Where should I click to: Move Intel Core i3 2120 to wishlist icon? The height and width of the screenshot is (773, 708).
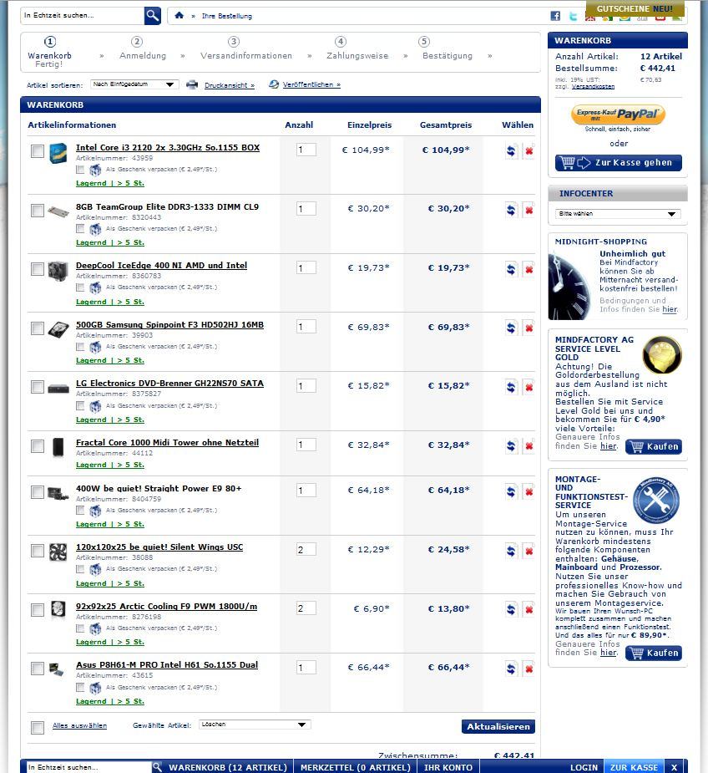(512, 151)
